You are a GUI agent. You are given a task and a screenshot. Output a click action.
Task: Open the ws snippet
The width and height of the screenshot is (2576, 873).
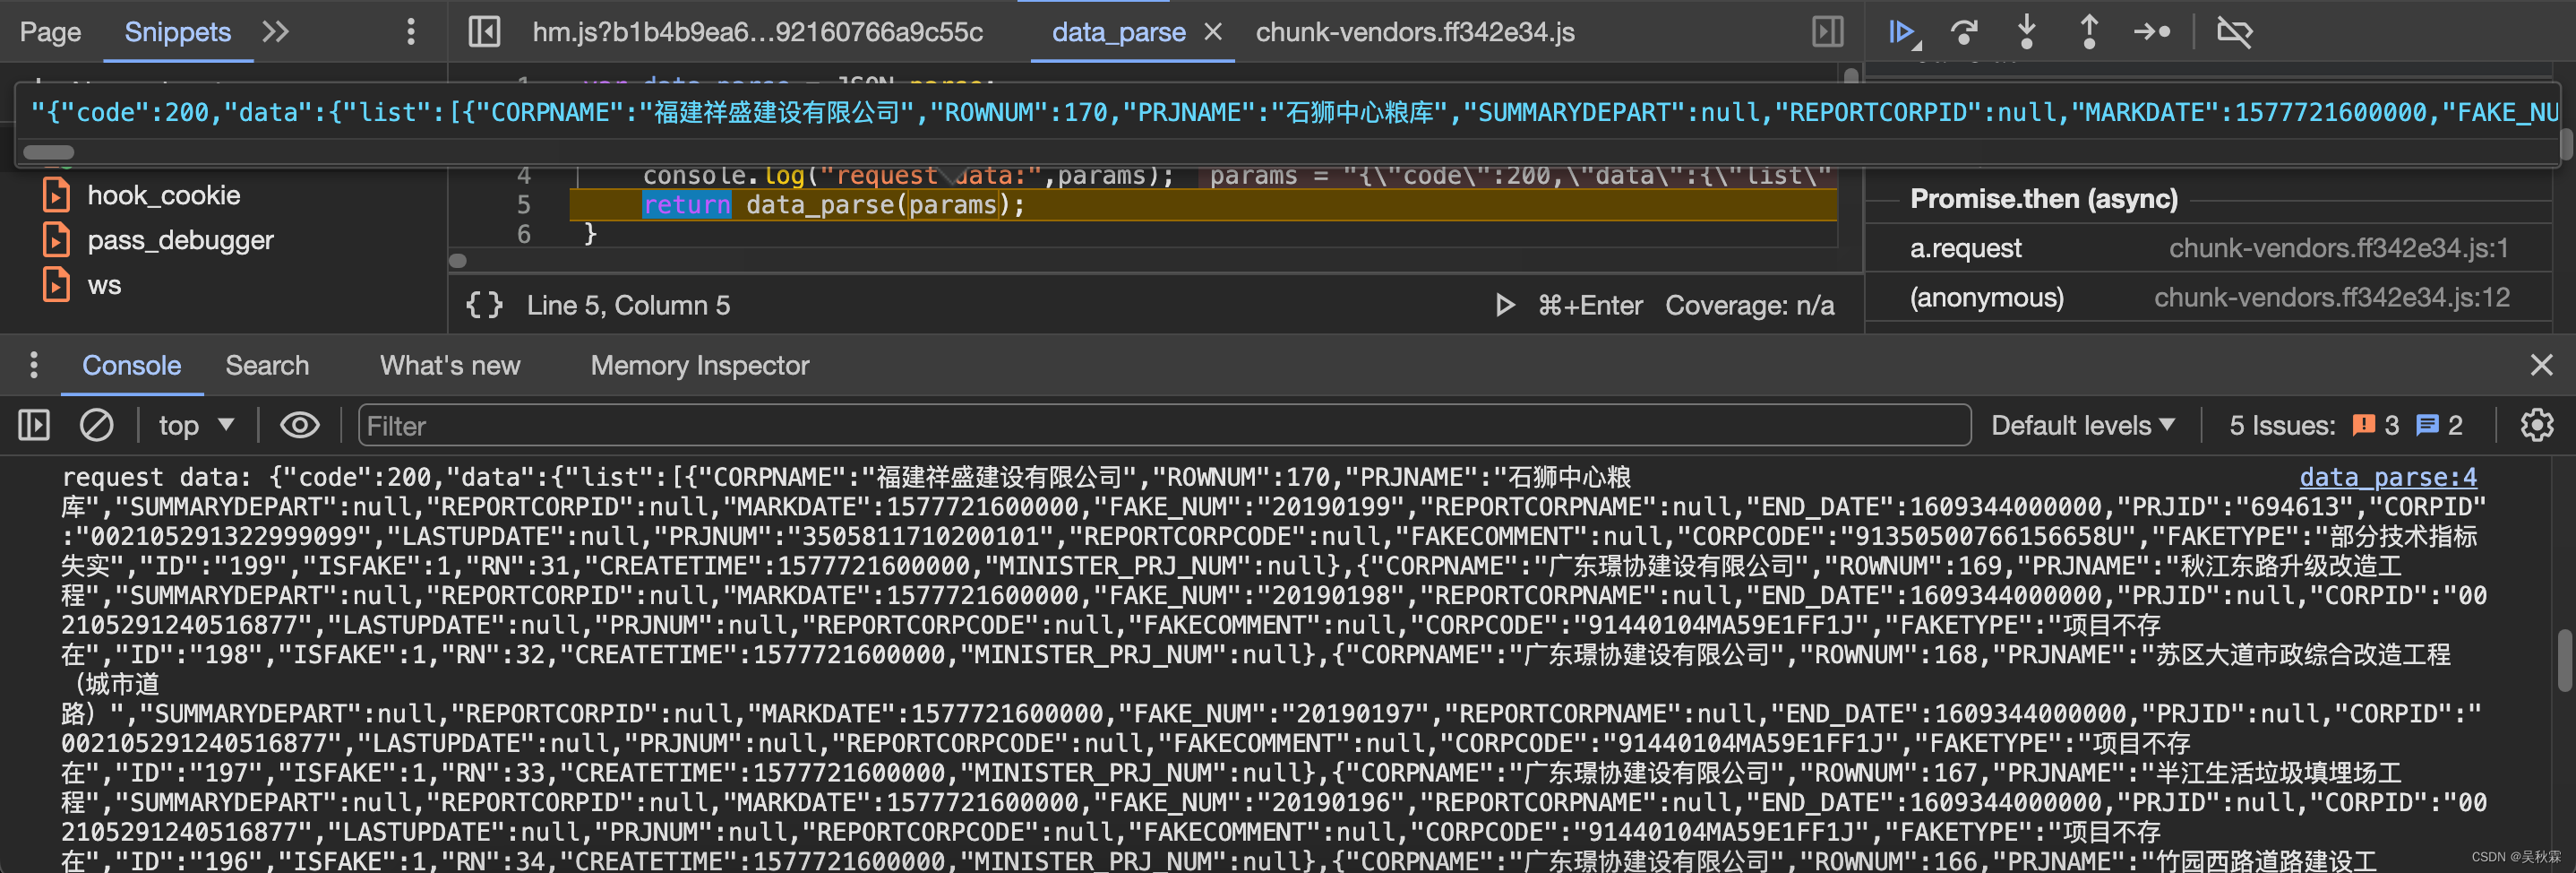[104, 285]
